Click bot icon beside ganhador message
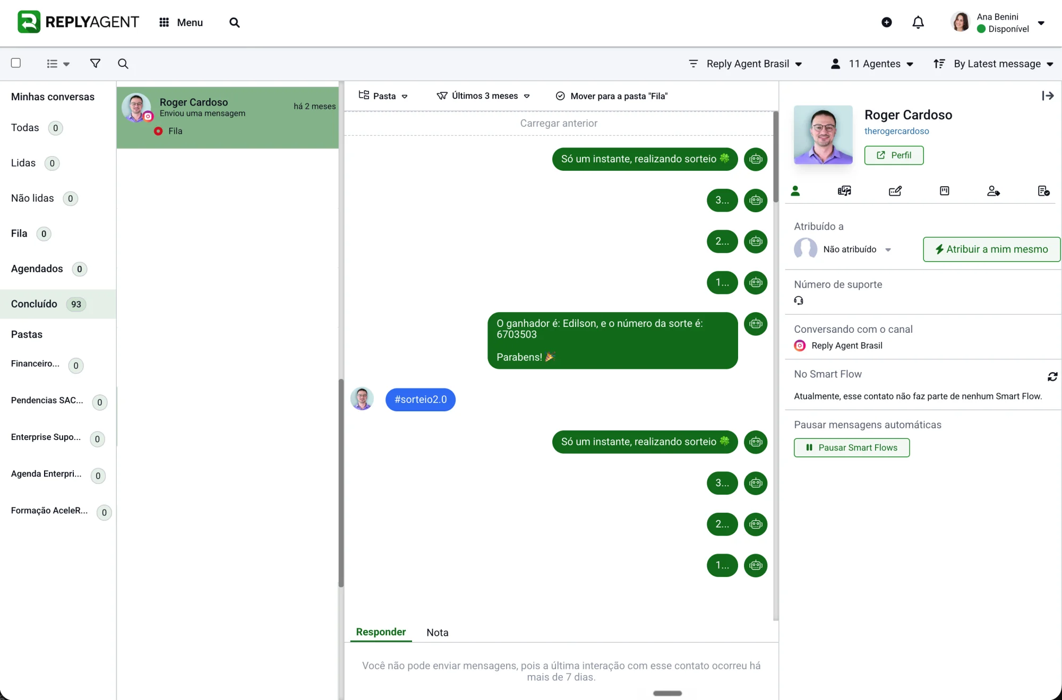 pos(756,324)
